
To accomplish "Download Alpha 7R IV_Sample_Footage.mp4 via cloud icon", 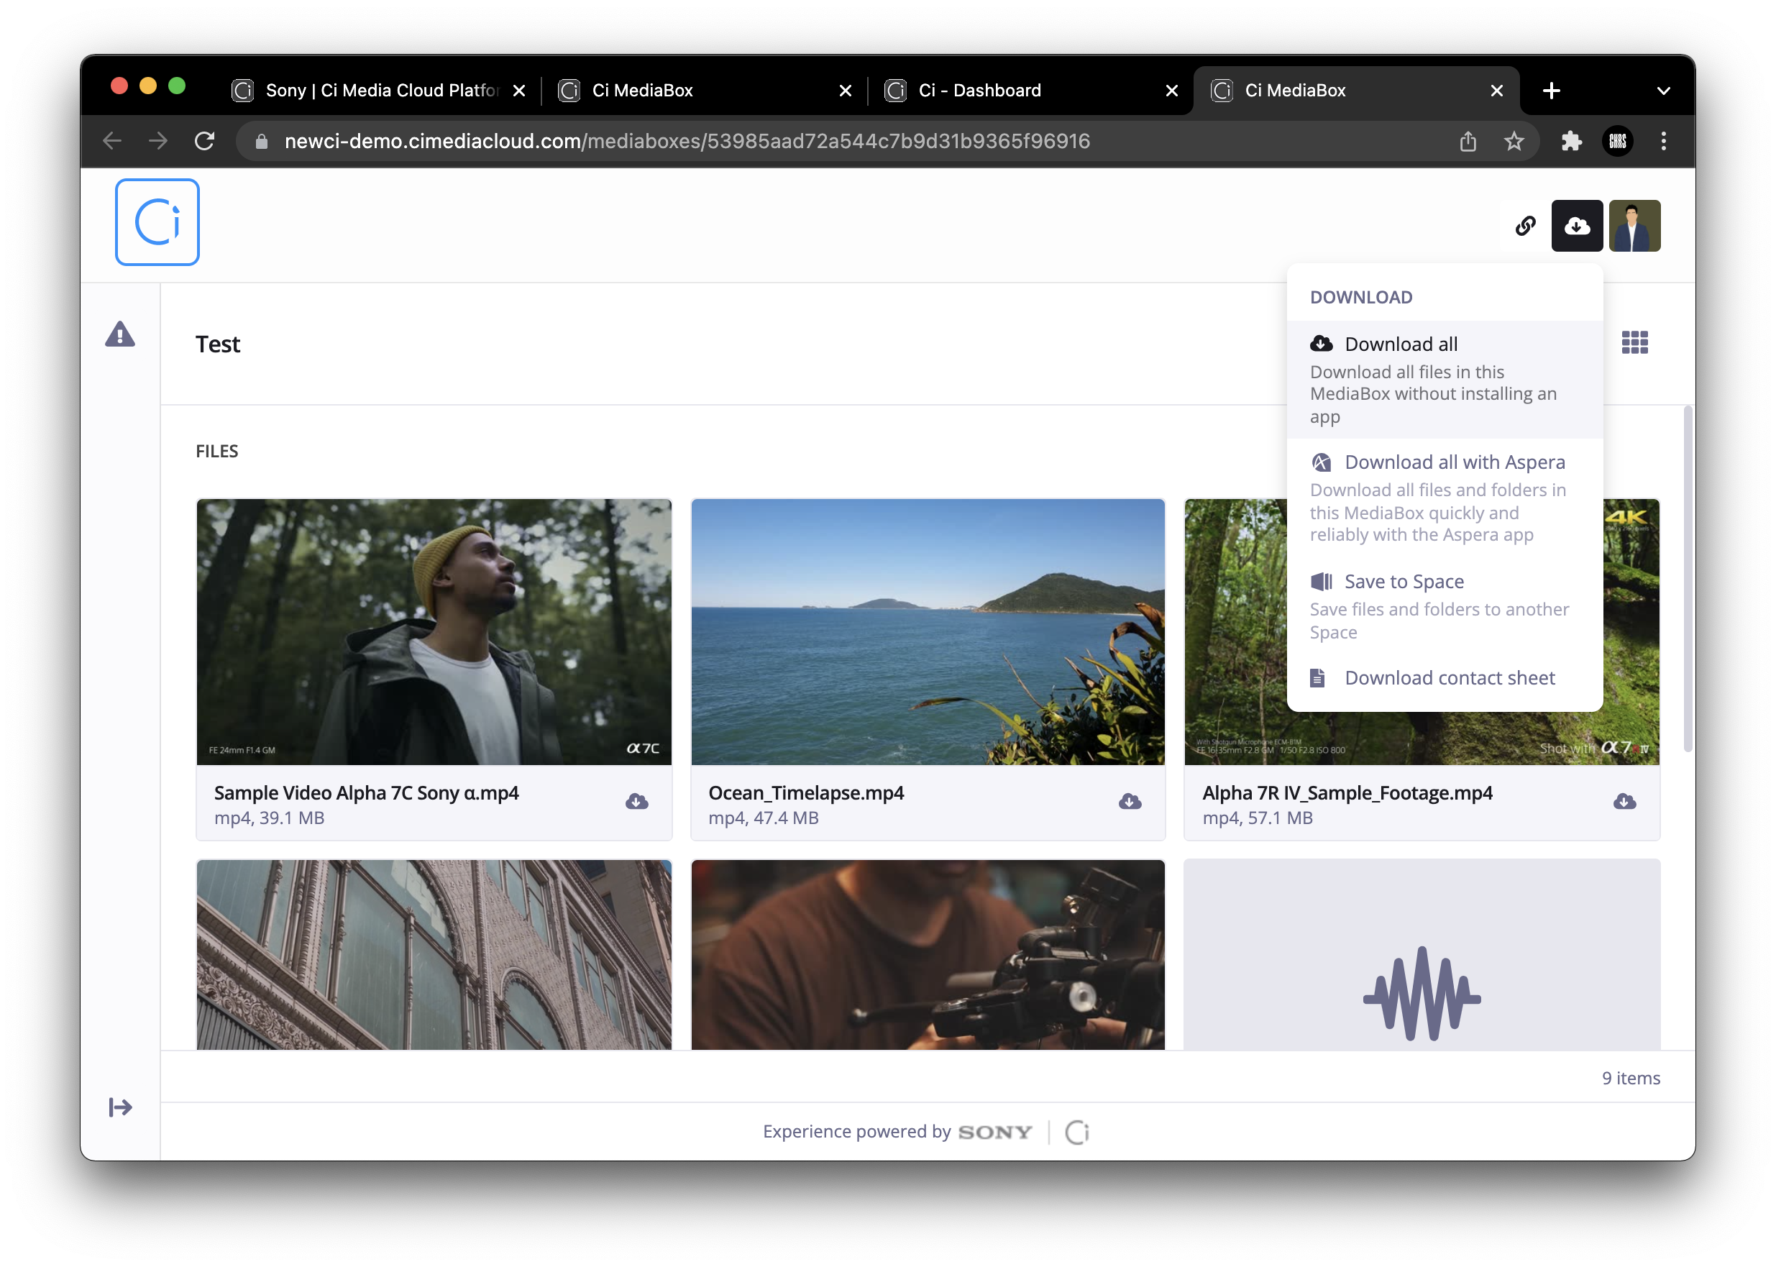I will 1624,801.
